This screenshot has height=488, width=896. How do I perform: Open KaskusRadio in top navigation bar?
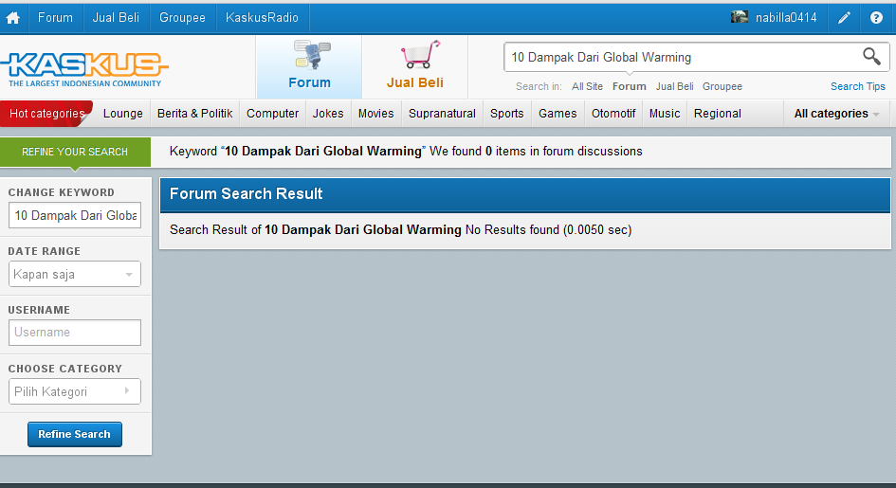[x=262, y=18]
